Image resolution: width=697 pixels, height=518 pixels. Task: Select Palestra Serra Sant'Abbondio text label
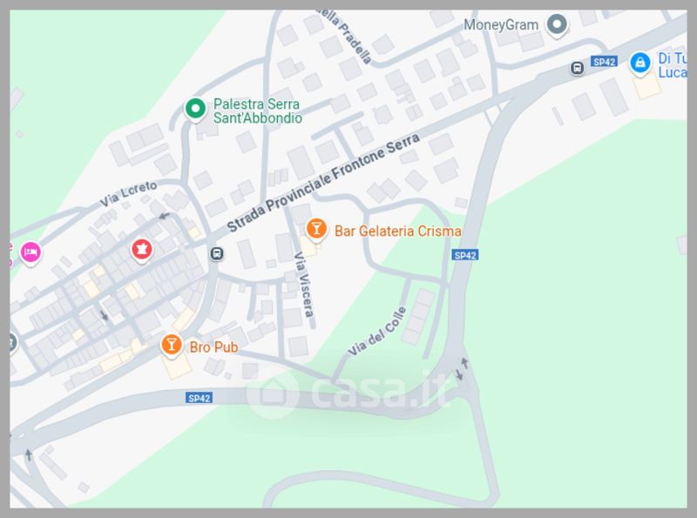[x=258, y=111]
